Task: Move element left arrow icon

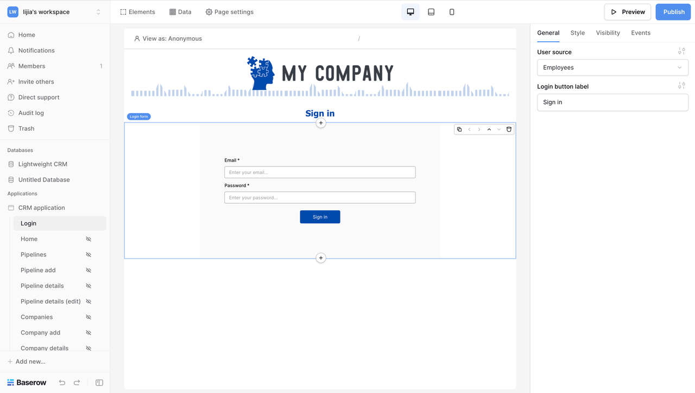Action: [x=469, y=130]
